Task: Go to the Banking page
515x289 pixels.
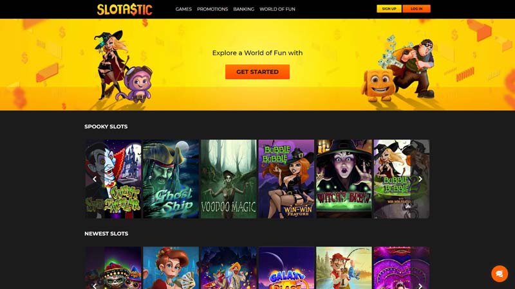Action: 244,9
